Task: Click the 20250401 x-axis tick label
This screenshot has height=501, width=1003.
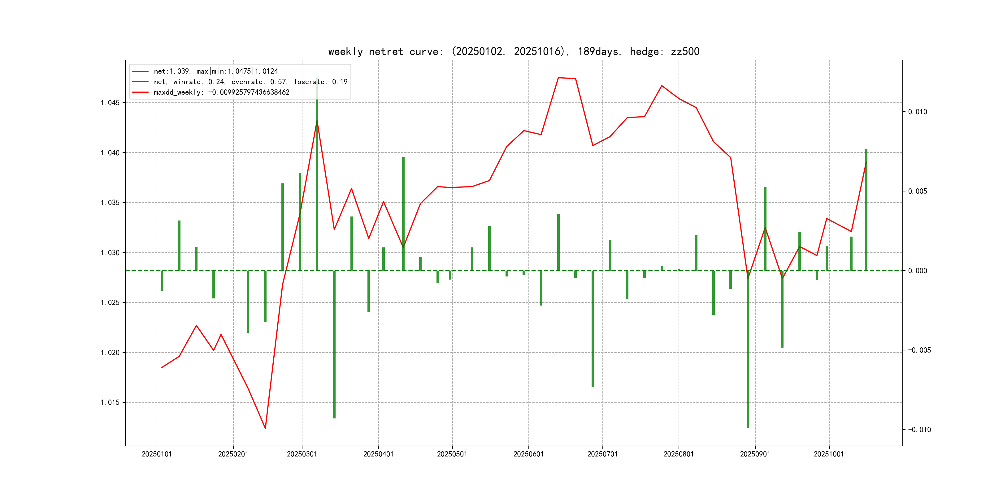Action: click(378, 454)
